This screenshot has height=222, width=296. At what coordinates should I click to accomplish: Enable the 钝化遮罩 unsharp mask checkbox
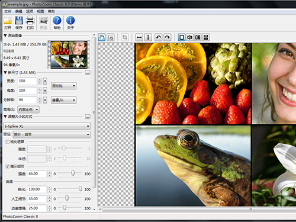tap(8, 141)
